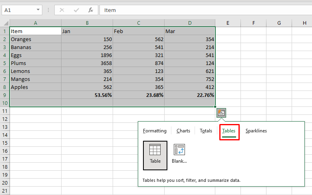The height and width of the screenshot is (195, 312).
Task: Open the Sparklines tab
Action: point(256,131)
